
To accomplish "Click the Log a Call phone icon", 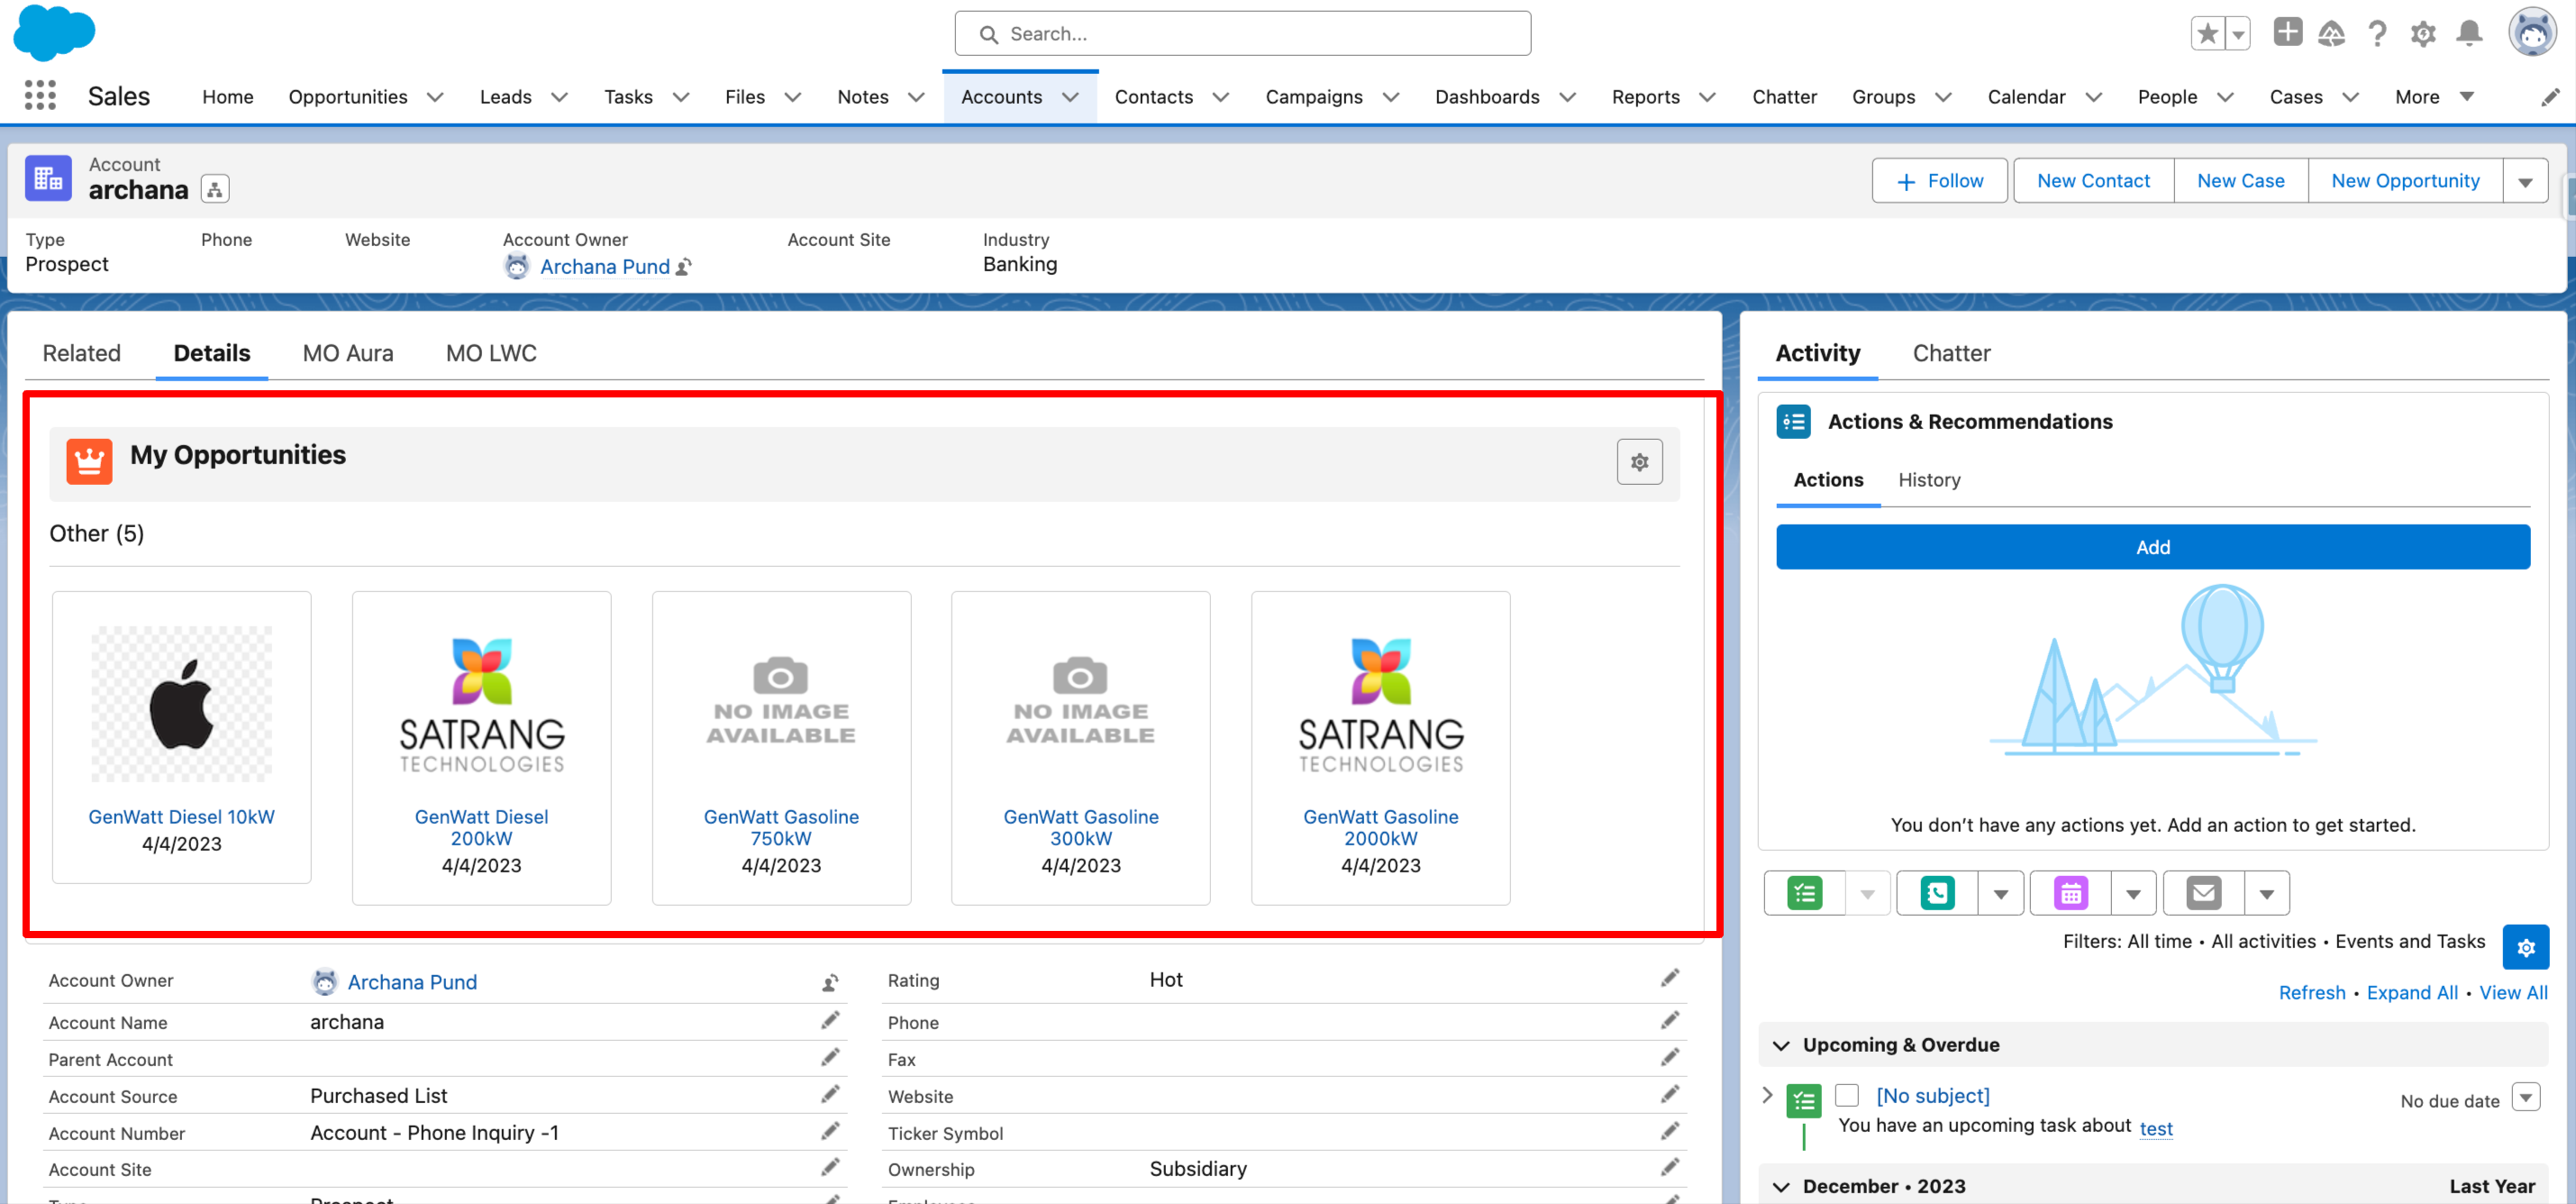I will coord(1937,893).
